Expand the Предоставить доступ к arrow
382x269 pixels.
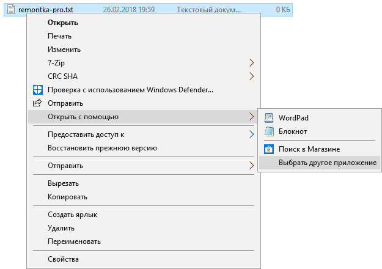coord(252,134)
